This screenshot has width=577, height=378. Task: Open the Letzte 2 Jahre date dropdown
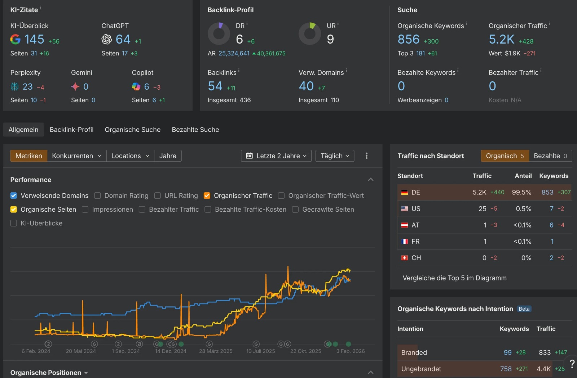tap(276, 156)
